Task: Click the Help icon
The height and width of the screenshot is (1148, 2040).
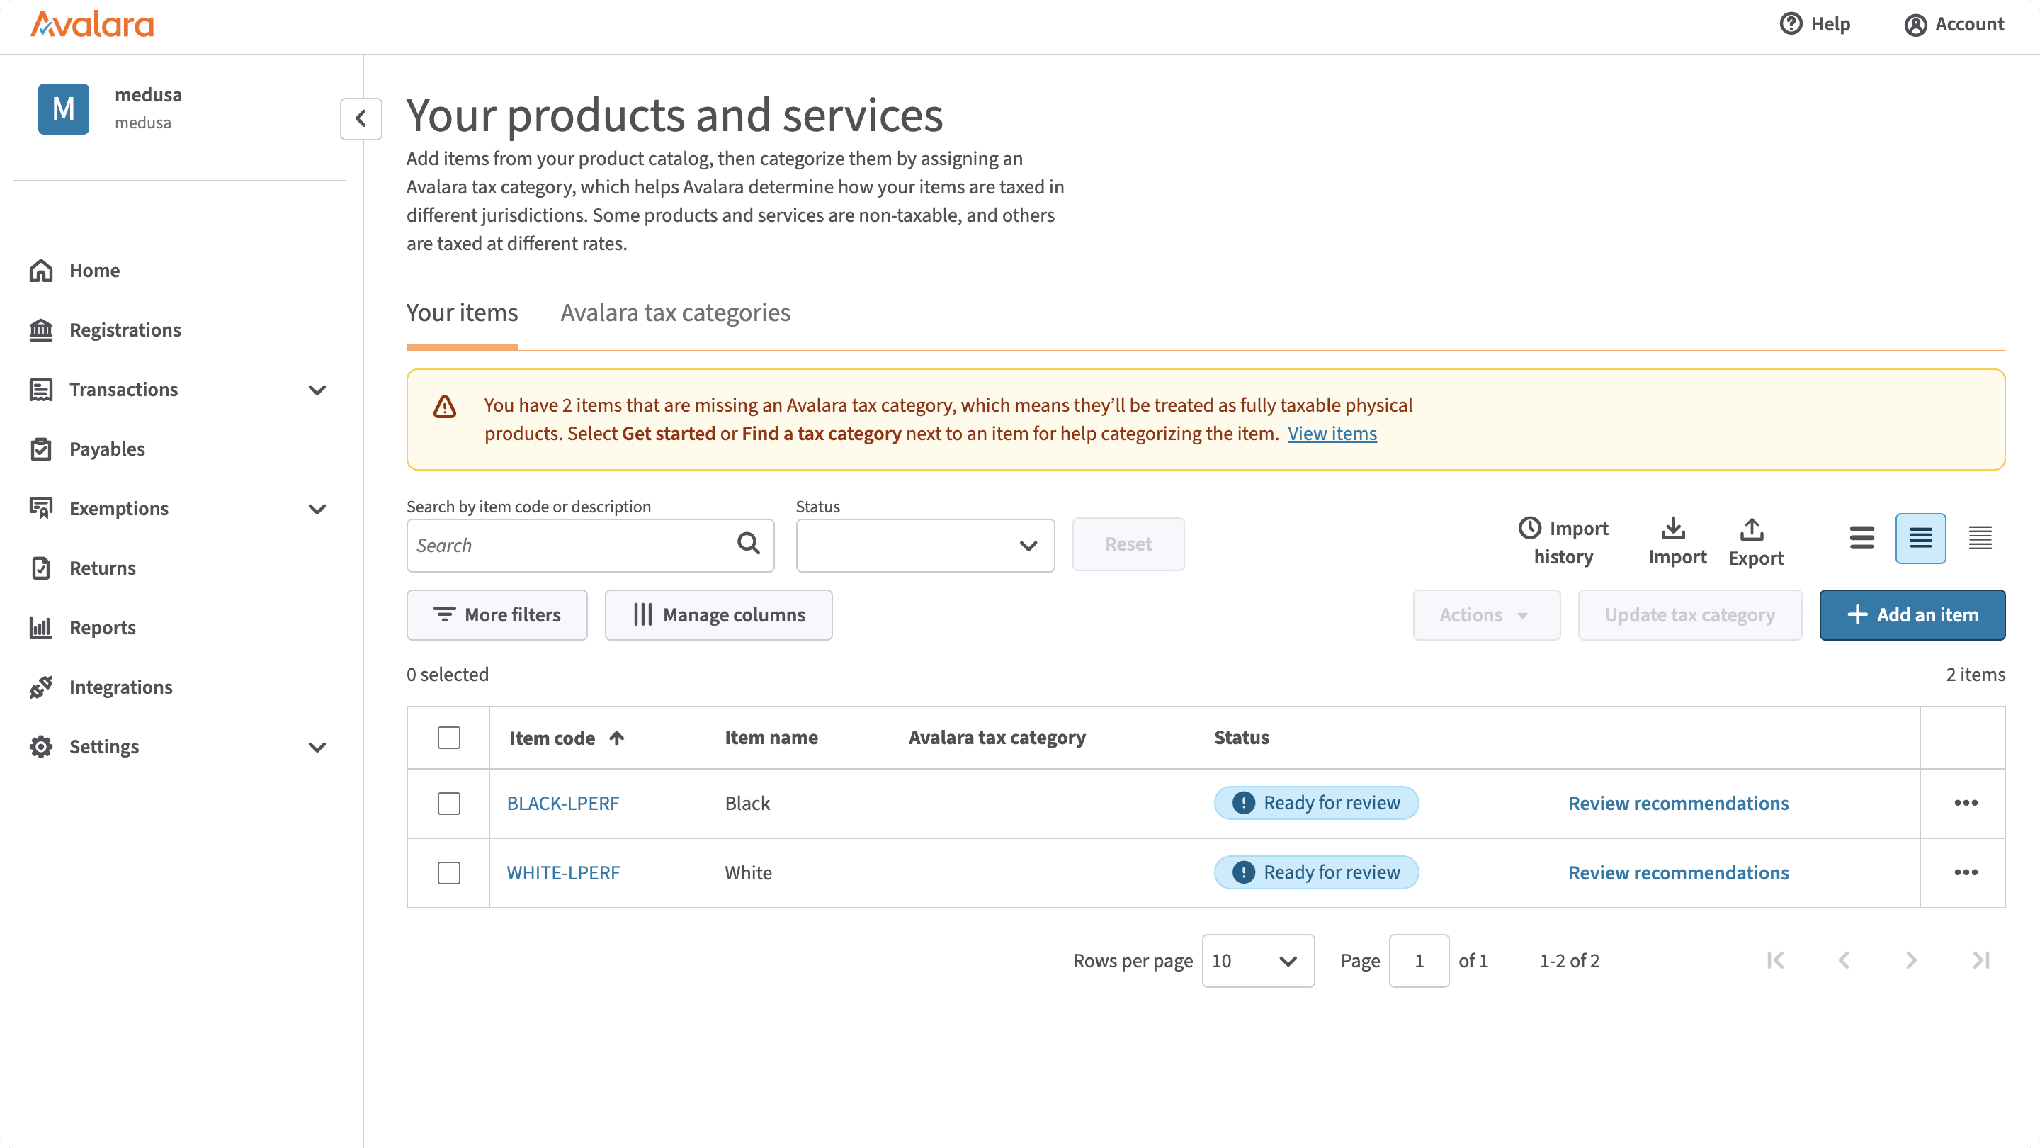Action: tap(1792, 25)
